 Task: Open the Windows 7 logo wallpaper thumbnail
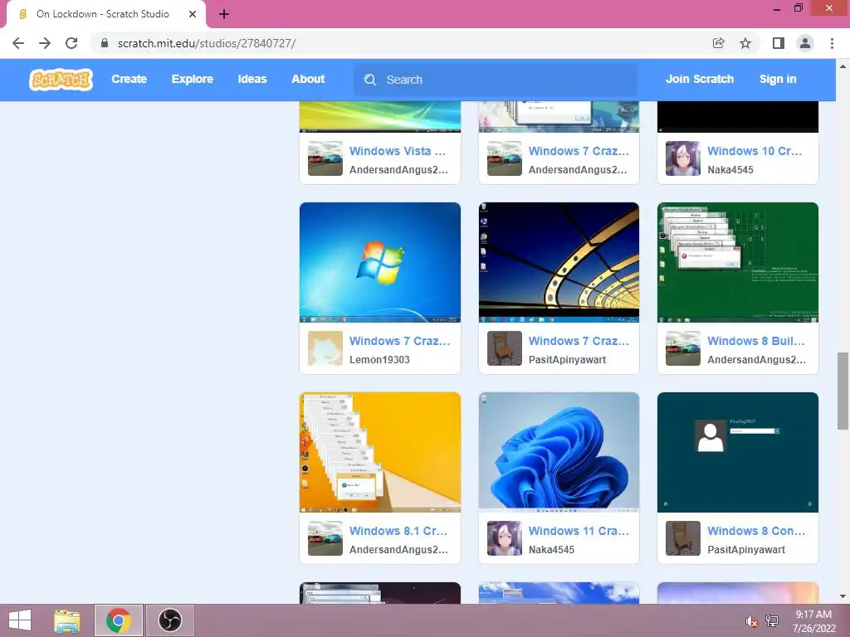(380, 262)
